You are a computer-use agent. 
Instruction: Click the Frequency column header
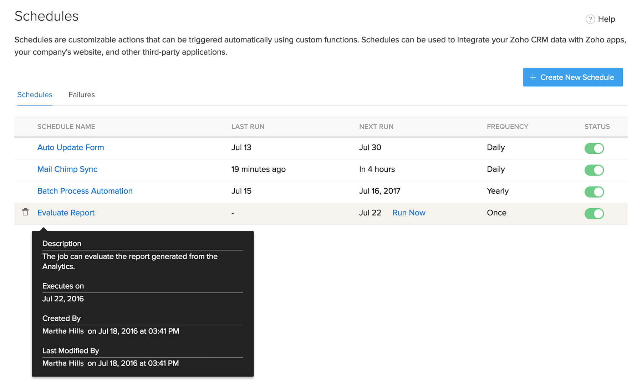507,127
